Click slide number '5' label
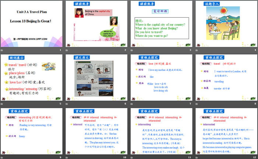Screen dimensions: 258x159 click(60, 104)
